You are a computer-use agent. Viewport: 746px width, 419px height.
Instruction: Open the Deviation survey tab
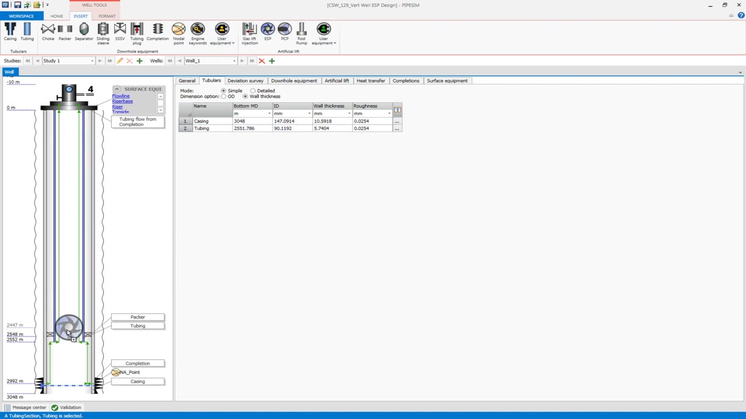click(x=245, y=80)
